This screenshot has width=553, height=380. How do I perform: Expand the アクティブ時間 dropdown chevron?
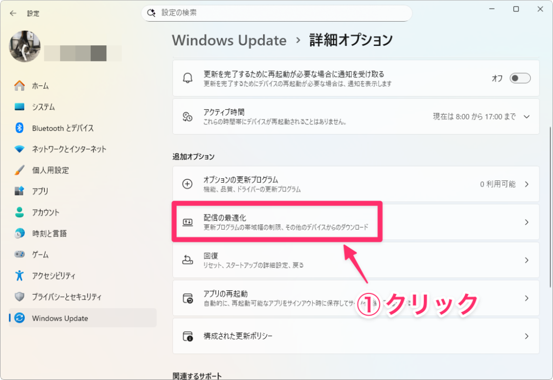pyautogui.click(x=527, y=116)
